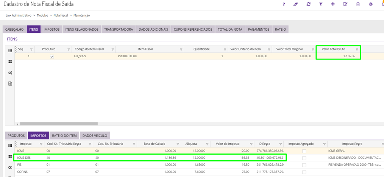Click the 1.136,36 Valor Total Bruto cell

(x=338, y=56)
